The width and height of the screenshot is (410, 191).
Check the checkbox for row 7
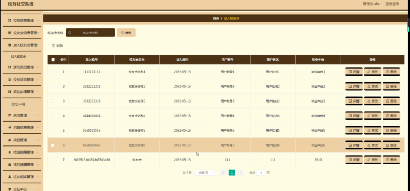tap(53, 159)
